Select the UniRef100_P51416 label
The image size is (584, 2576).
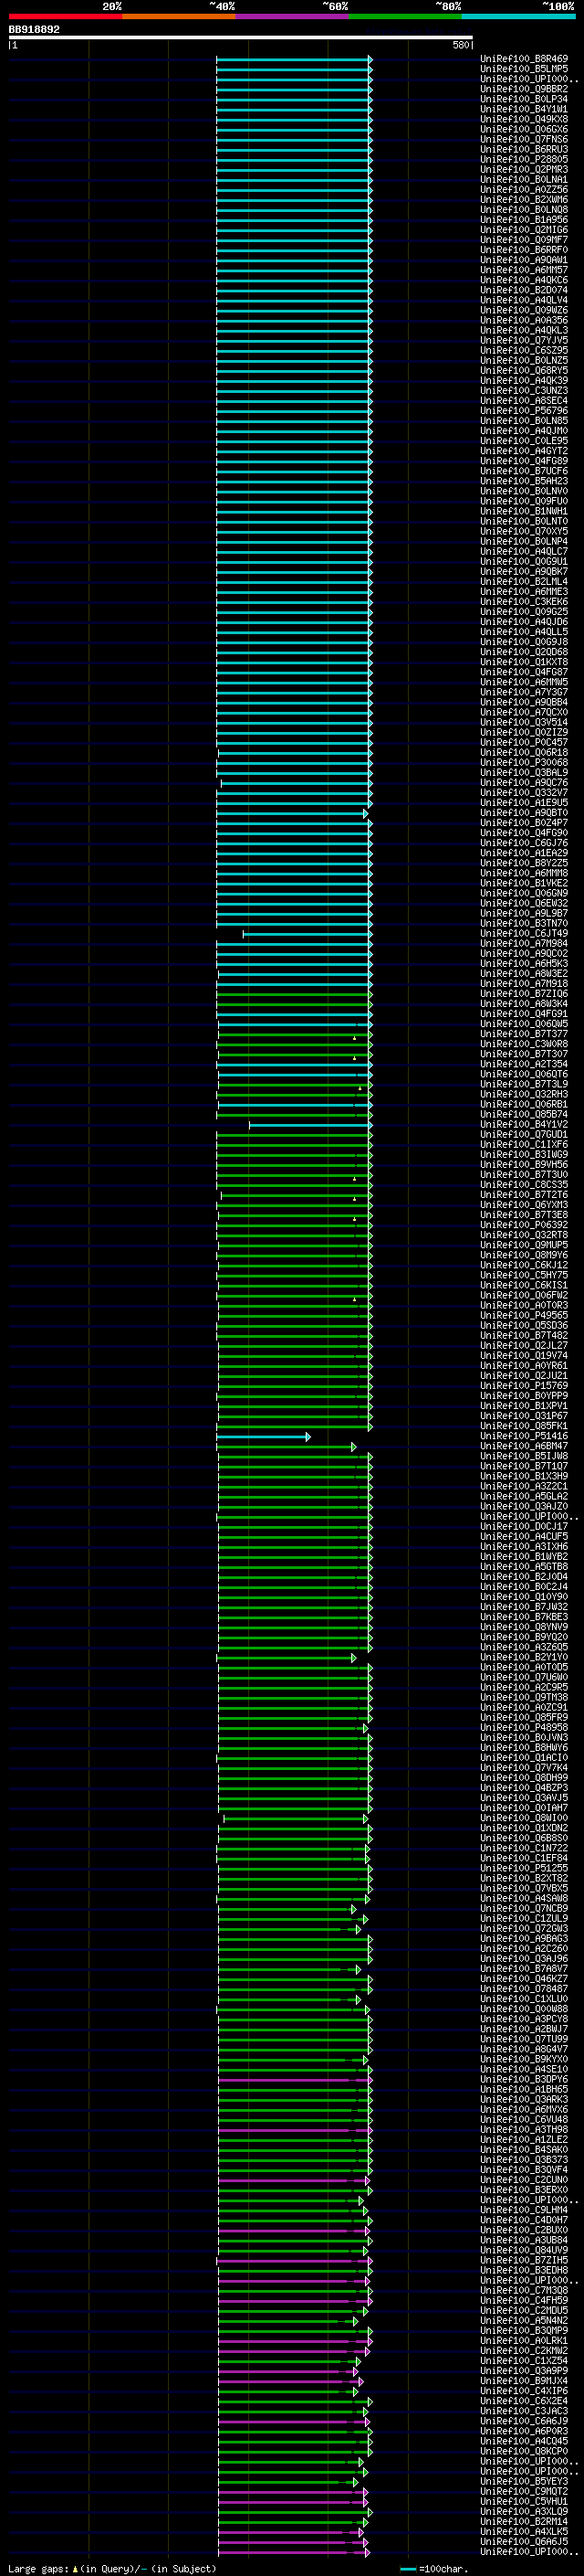(x=524, y=1436)
